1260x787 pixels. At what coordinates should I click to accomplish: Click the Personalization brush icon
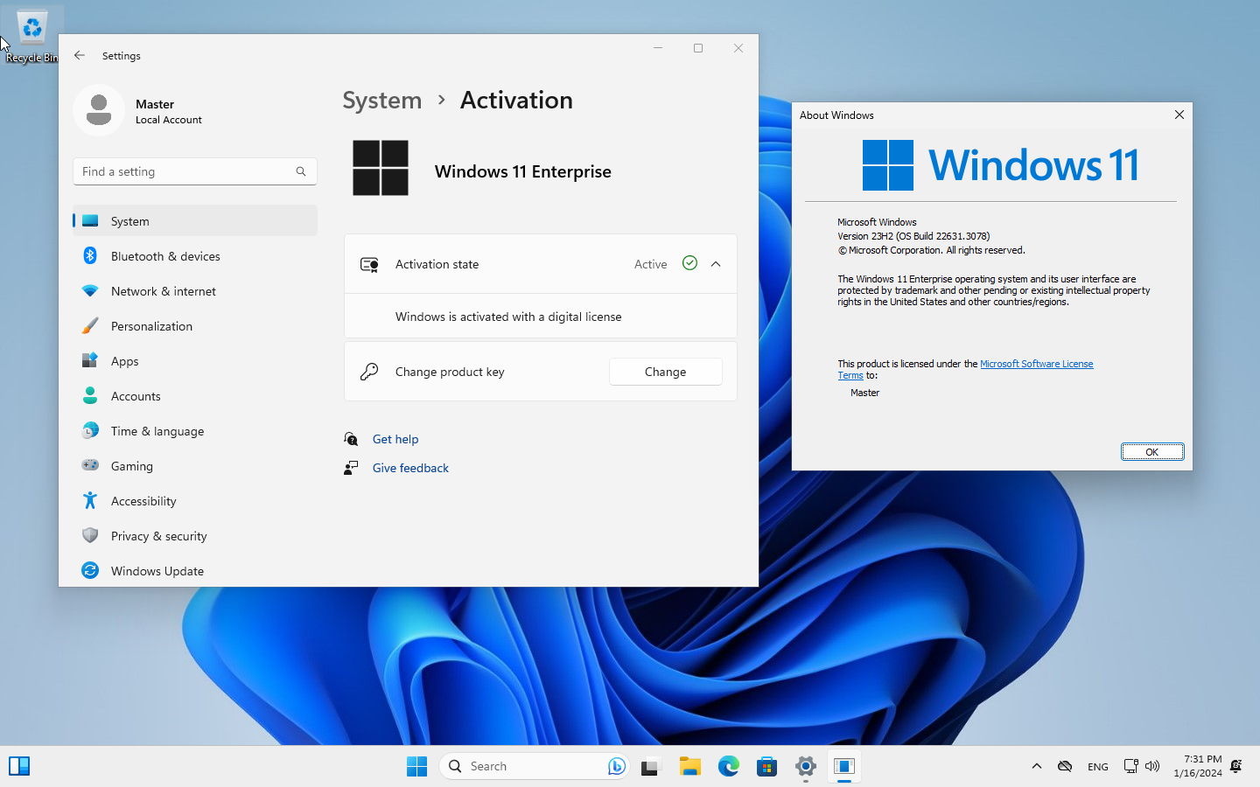(x=90, y=325)
